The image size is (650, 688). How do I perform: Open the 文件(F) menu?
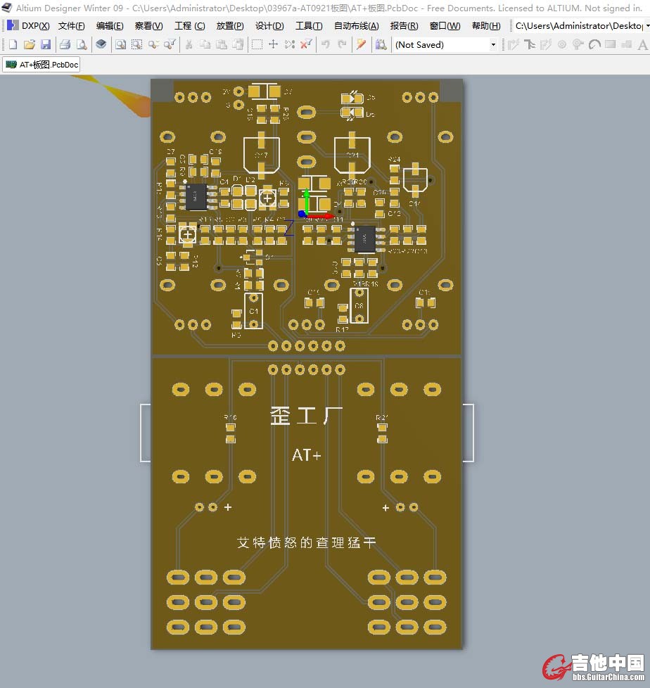71,26
